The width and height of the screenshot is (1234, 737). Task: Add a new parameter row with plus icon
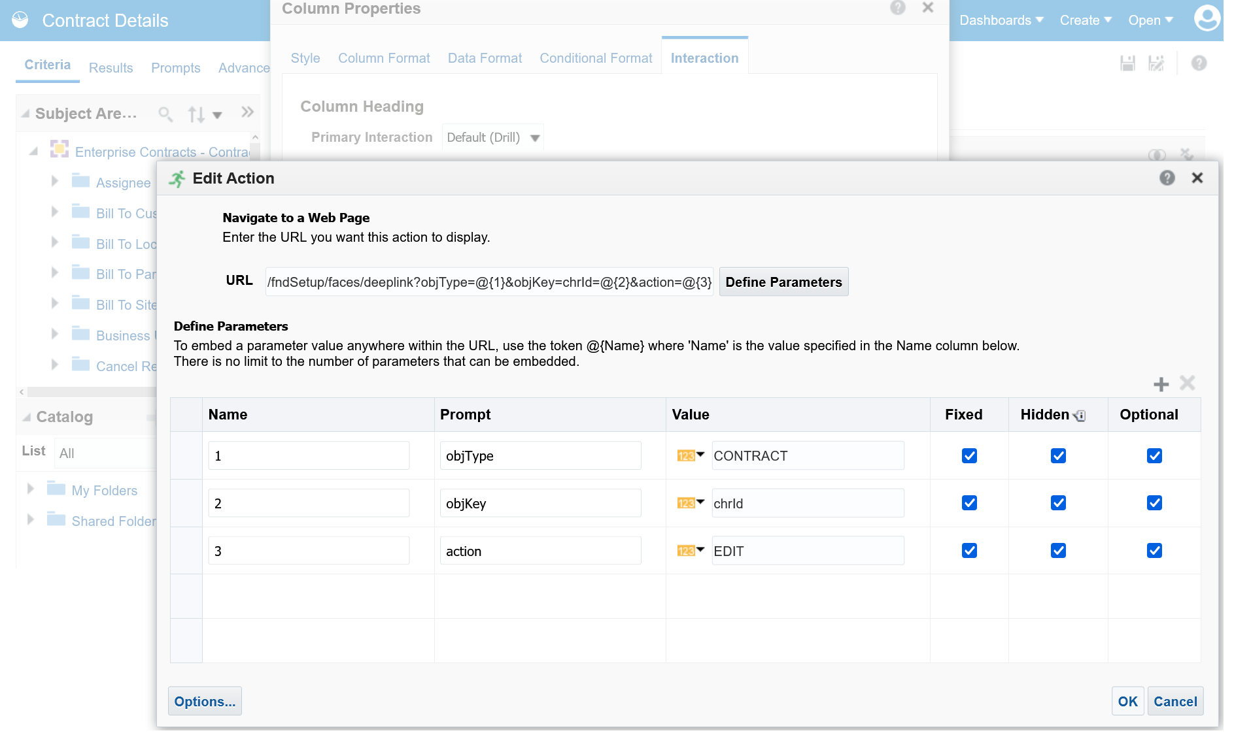pos(1161,384)
